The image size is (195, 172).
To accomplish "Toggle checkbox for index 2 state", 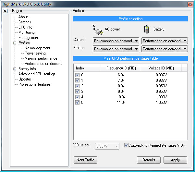I will 77,86.
